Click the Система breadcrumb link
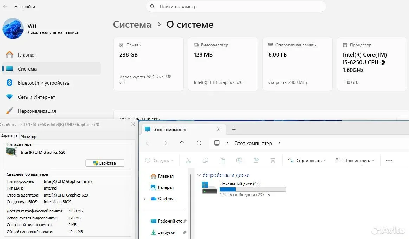 tap(132, 25)
